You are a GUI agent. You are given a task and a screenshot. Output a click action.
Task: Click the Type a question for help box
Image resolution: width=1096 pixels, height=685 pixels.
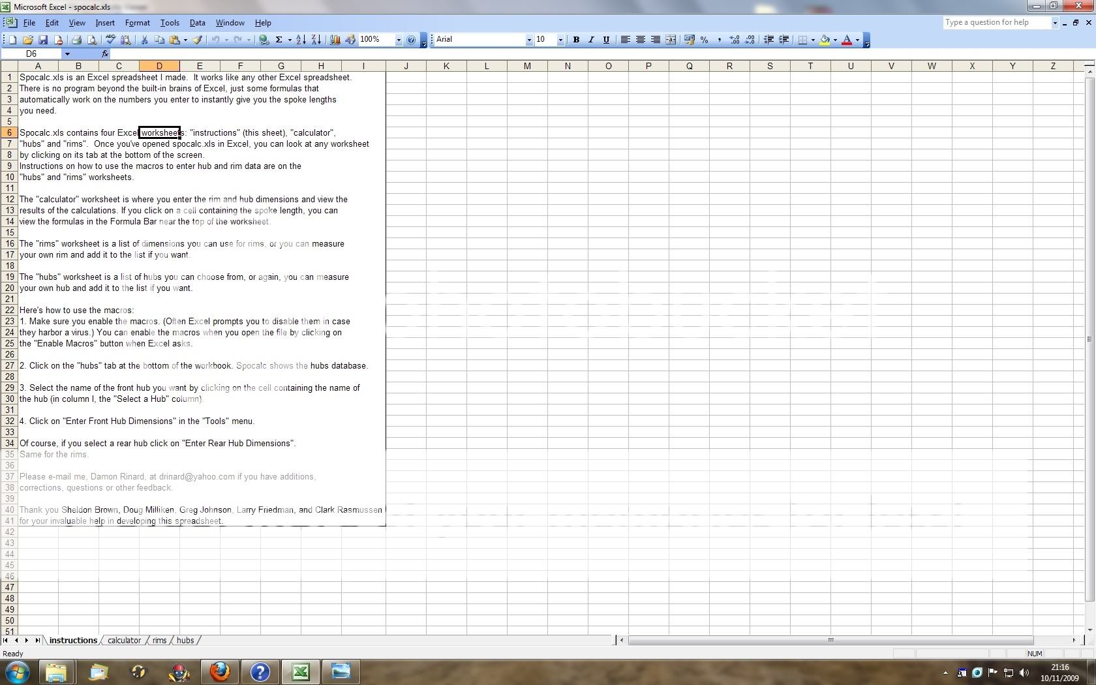[x=996, y=23]
